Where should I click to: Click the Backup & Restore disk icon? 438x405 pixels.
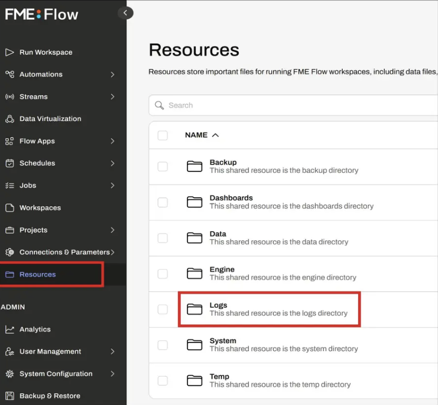9,396
